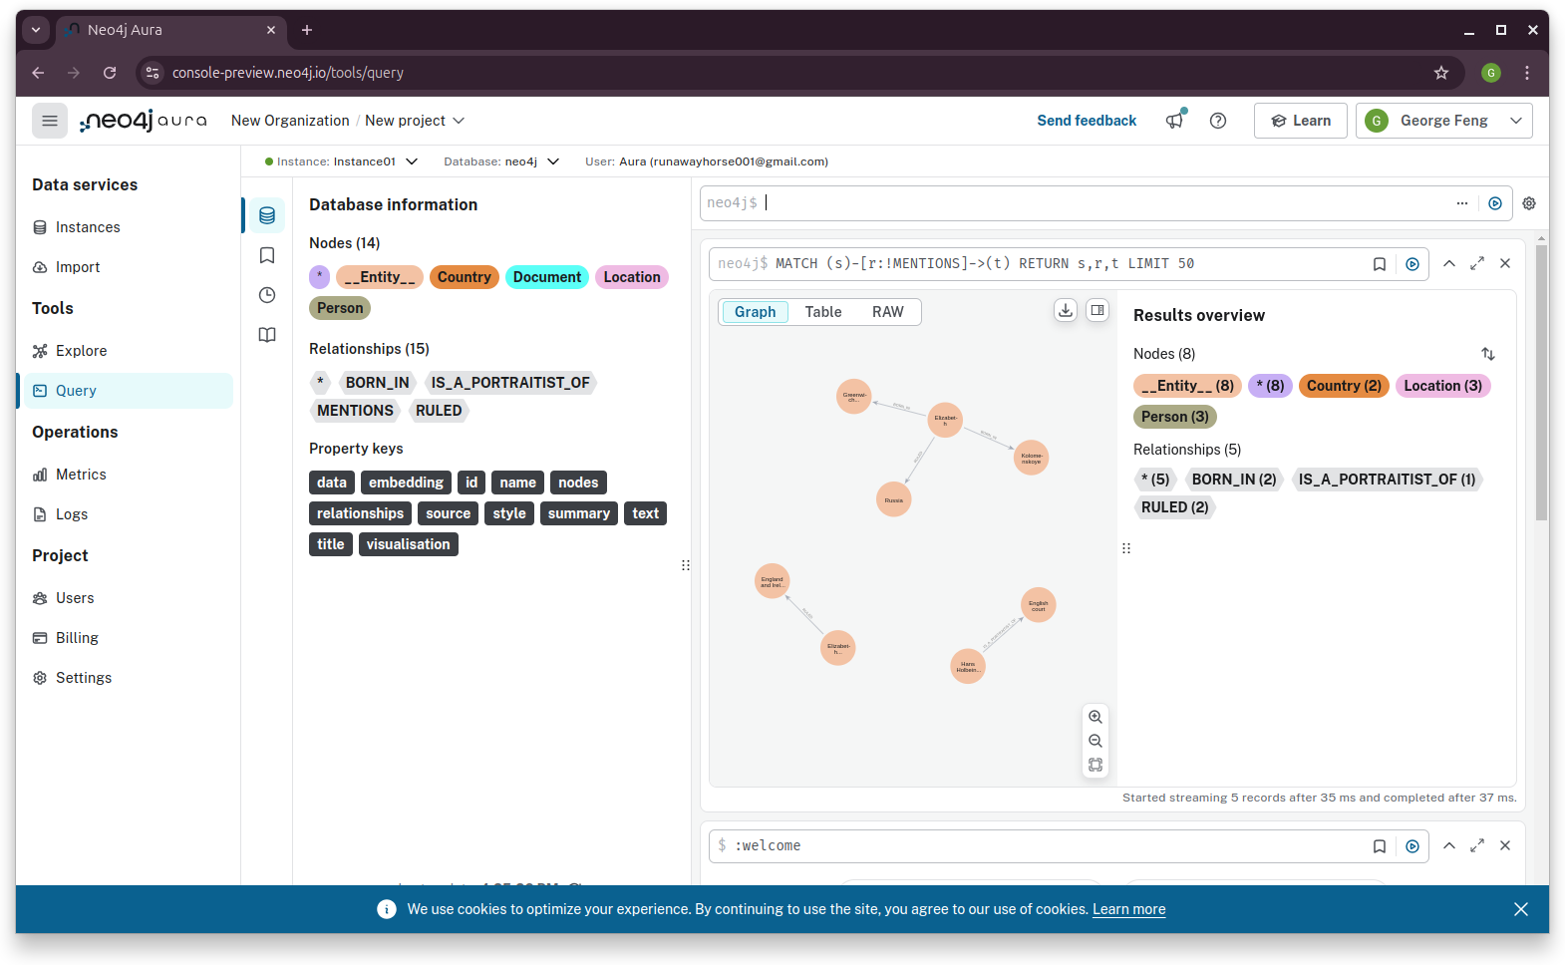Screen dimensions: 1565x965
Task: Open cookie Learn more link
Action: click(x=1128, y=909)
